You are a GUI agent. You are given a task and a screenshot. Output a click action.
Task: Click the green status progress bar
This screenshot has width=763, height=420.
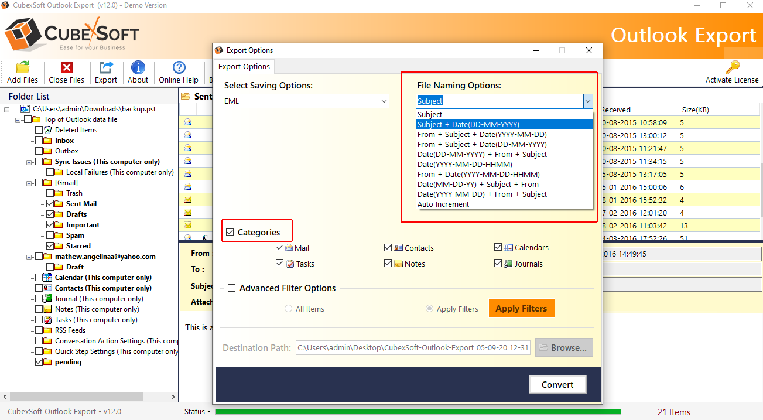pos(418,412)
